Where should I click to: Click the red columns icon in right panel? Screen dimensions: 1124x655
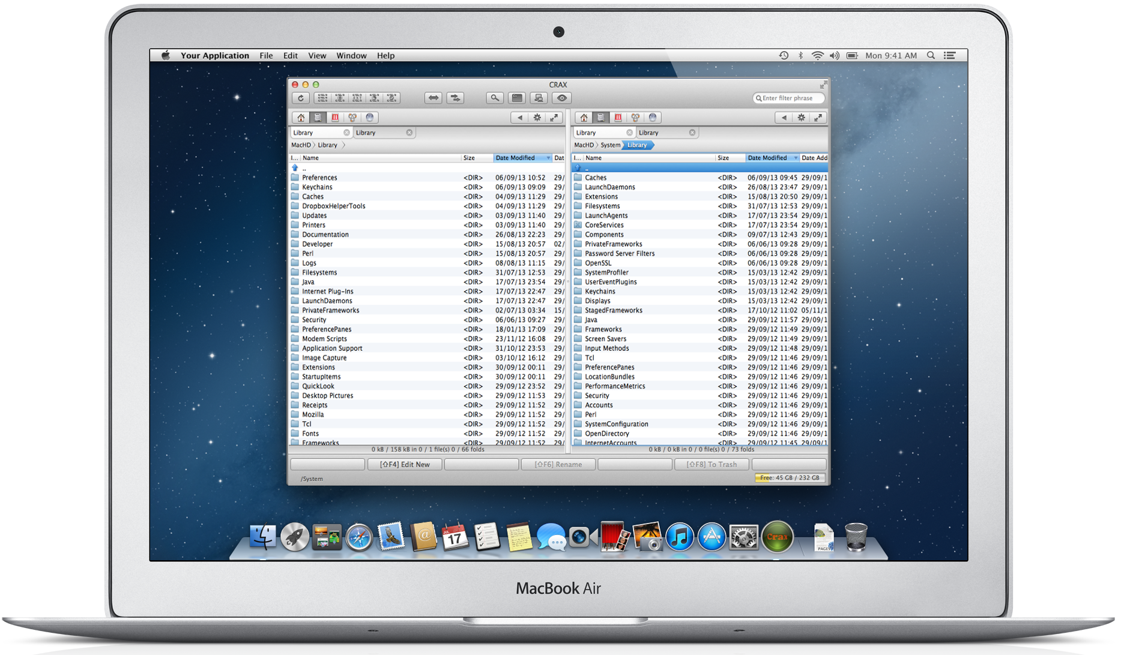click(x=618, y=118)
